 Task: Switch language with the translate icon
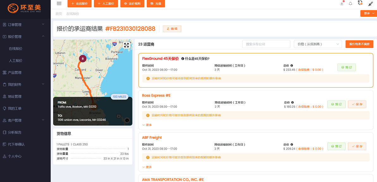[360, 3]
